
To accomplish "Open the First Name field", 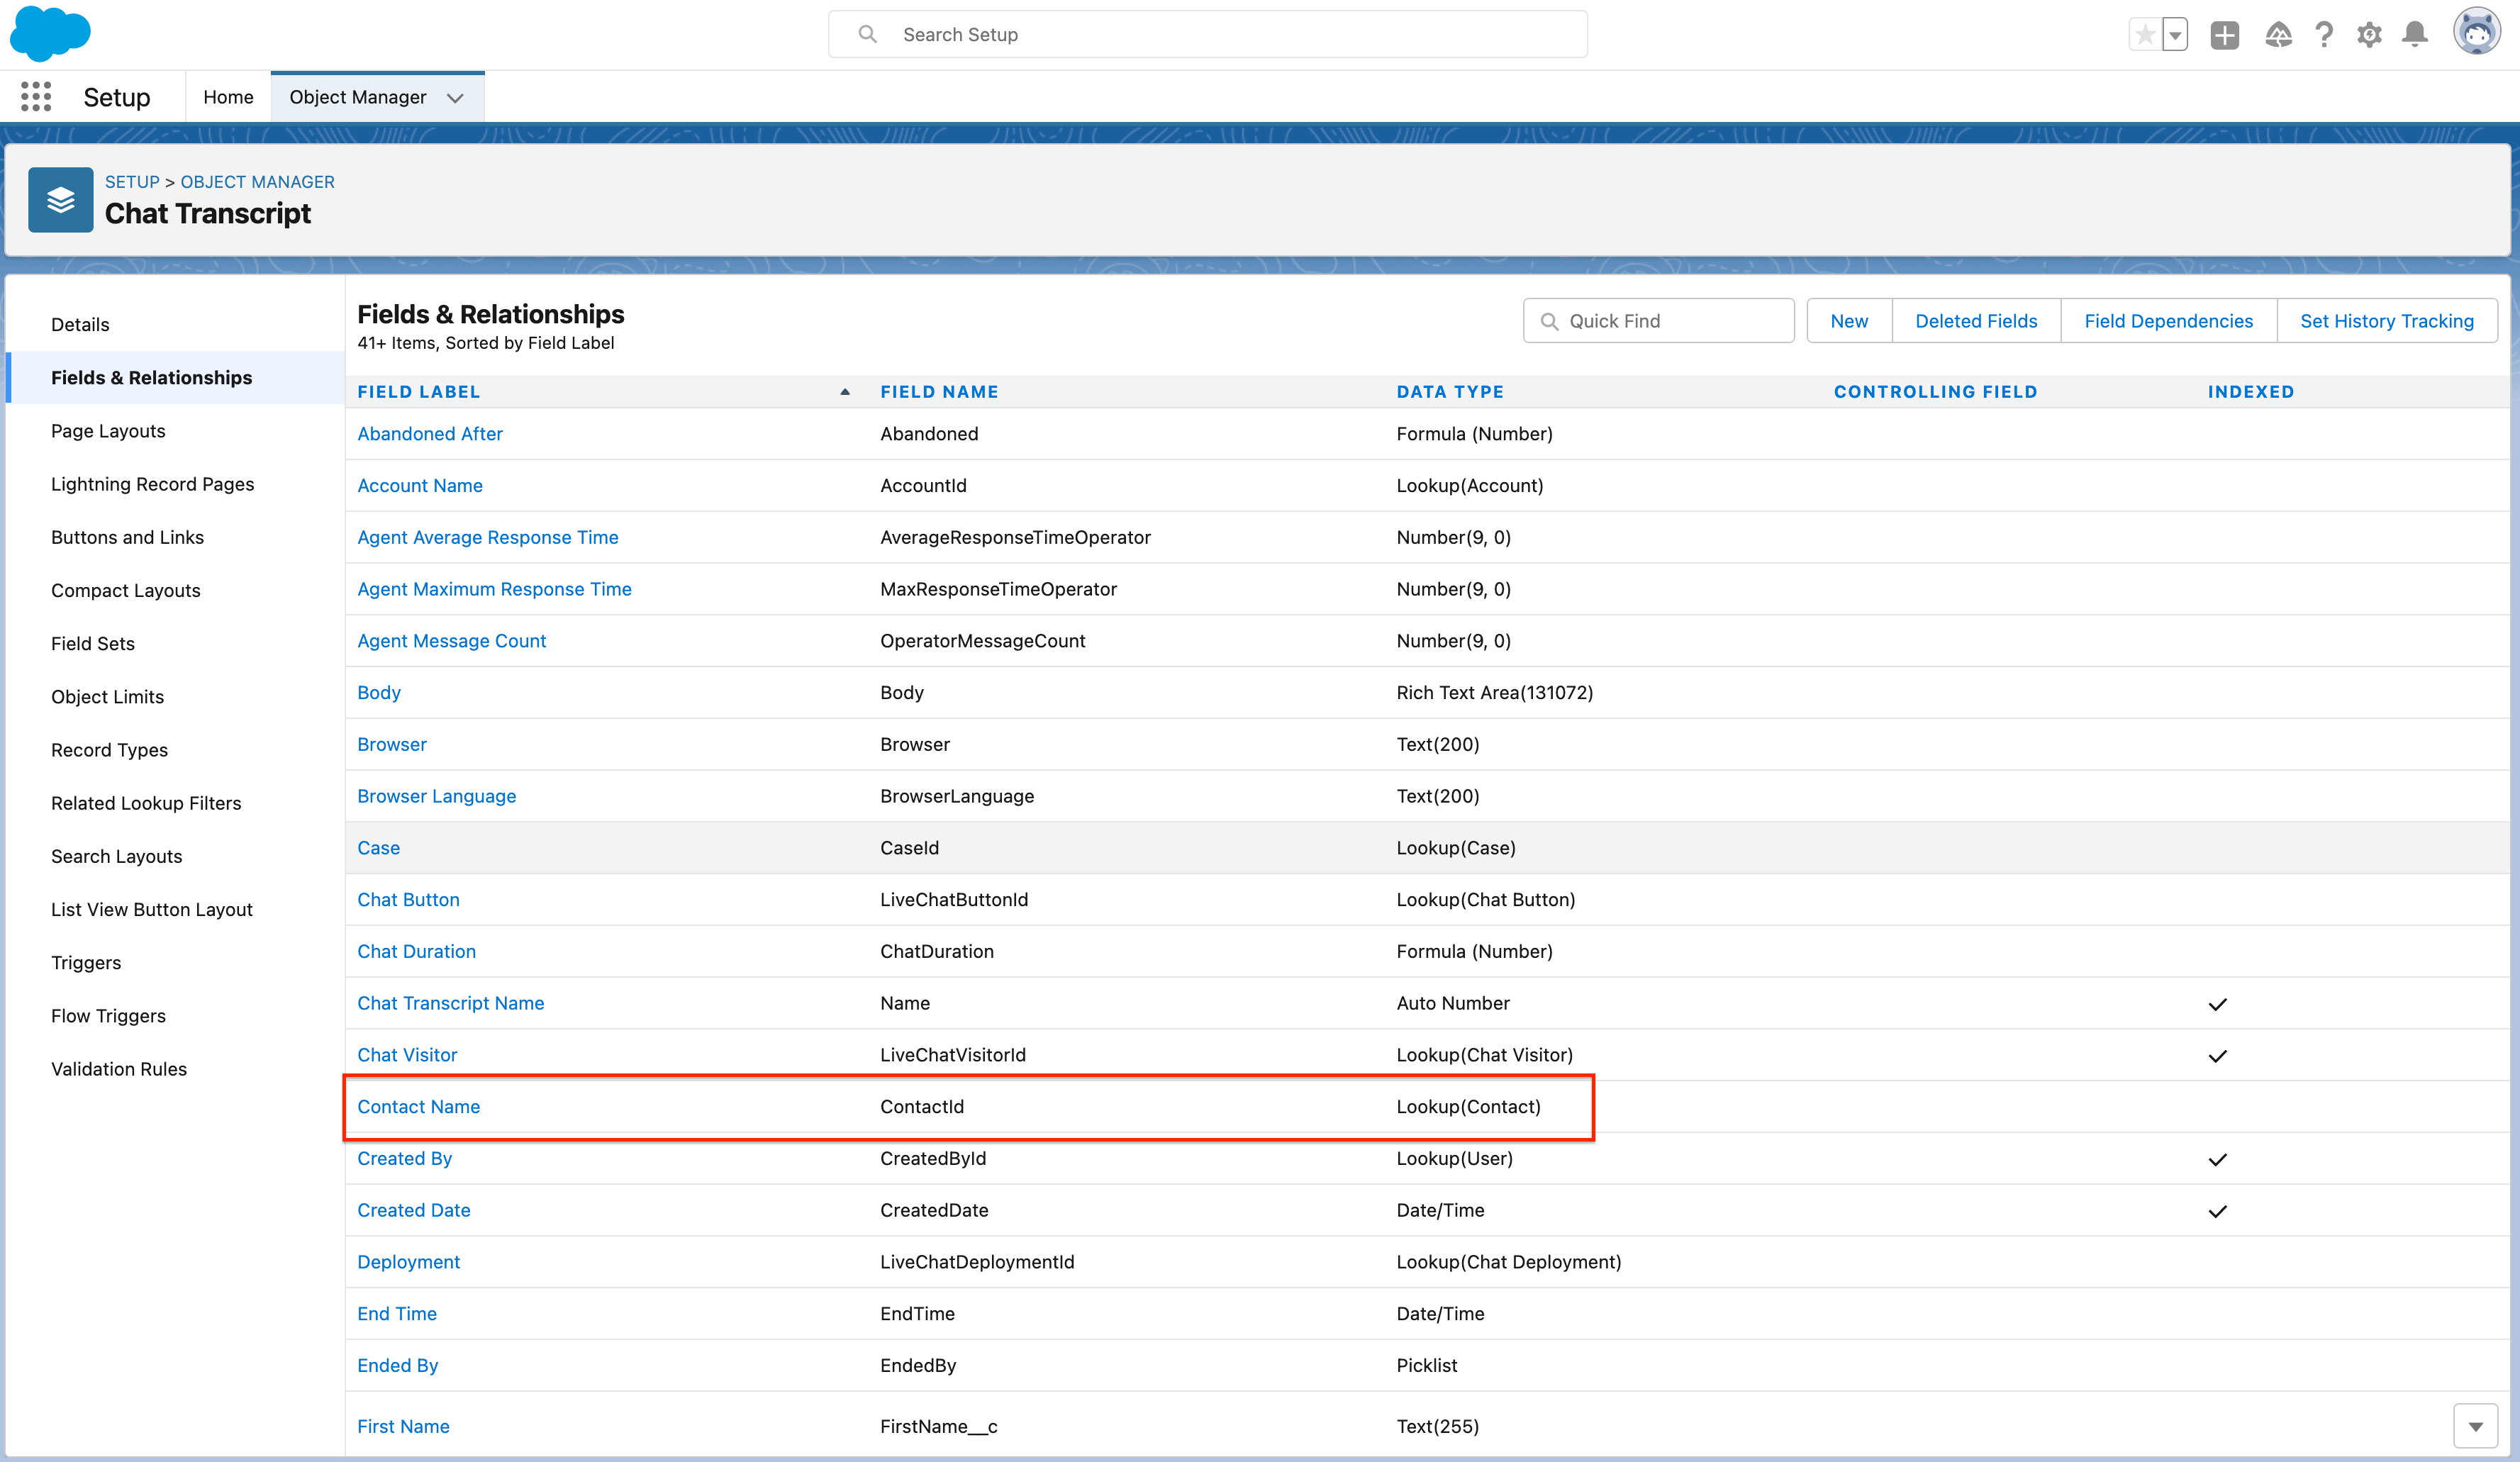I will [403, 1426].
